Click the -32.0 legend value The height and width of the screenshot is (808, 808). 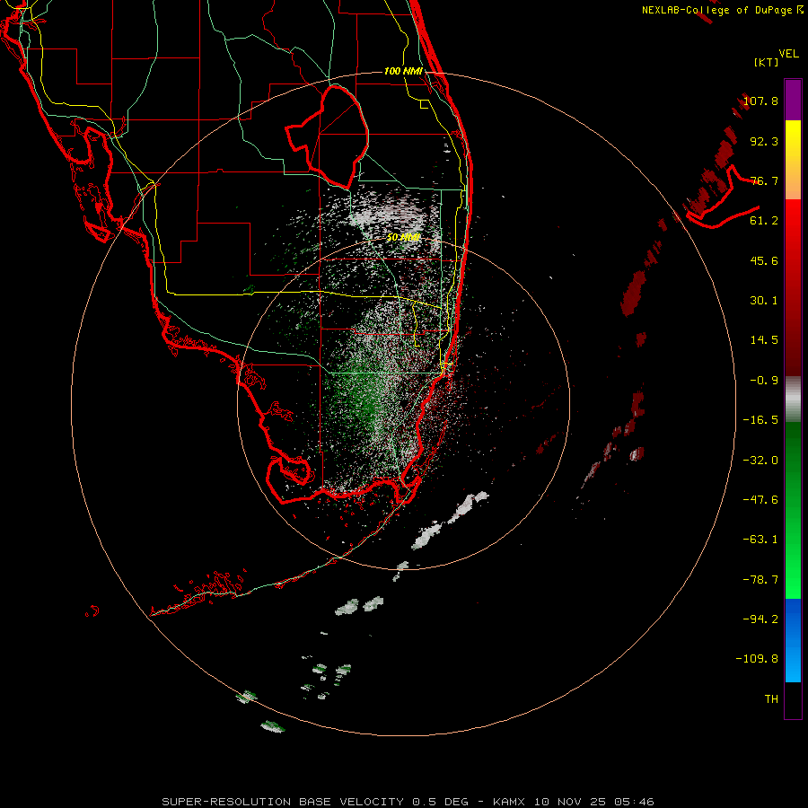[x=760, y=461]
